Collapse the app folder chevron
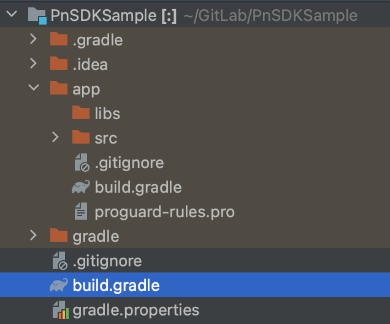 point(34,88)
